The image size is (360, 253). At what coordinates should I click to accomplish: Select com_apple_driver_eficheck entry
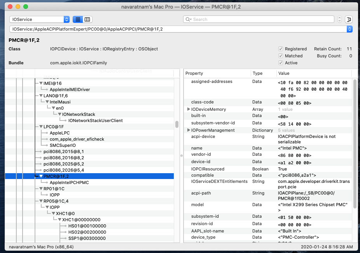coord(77,139)
